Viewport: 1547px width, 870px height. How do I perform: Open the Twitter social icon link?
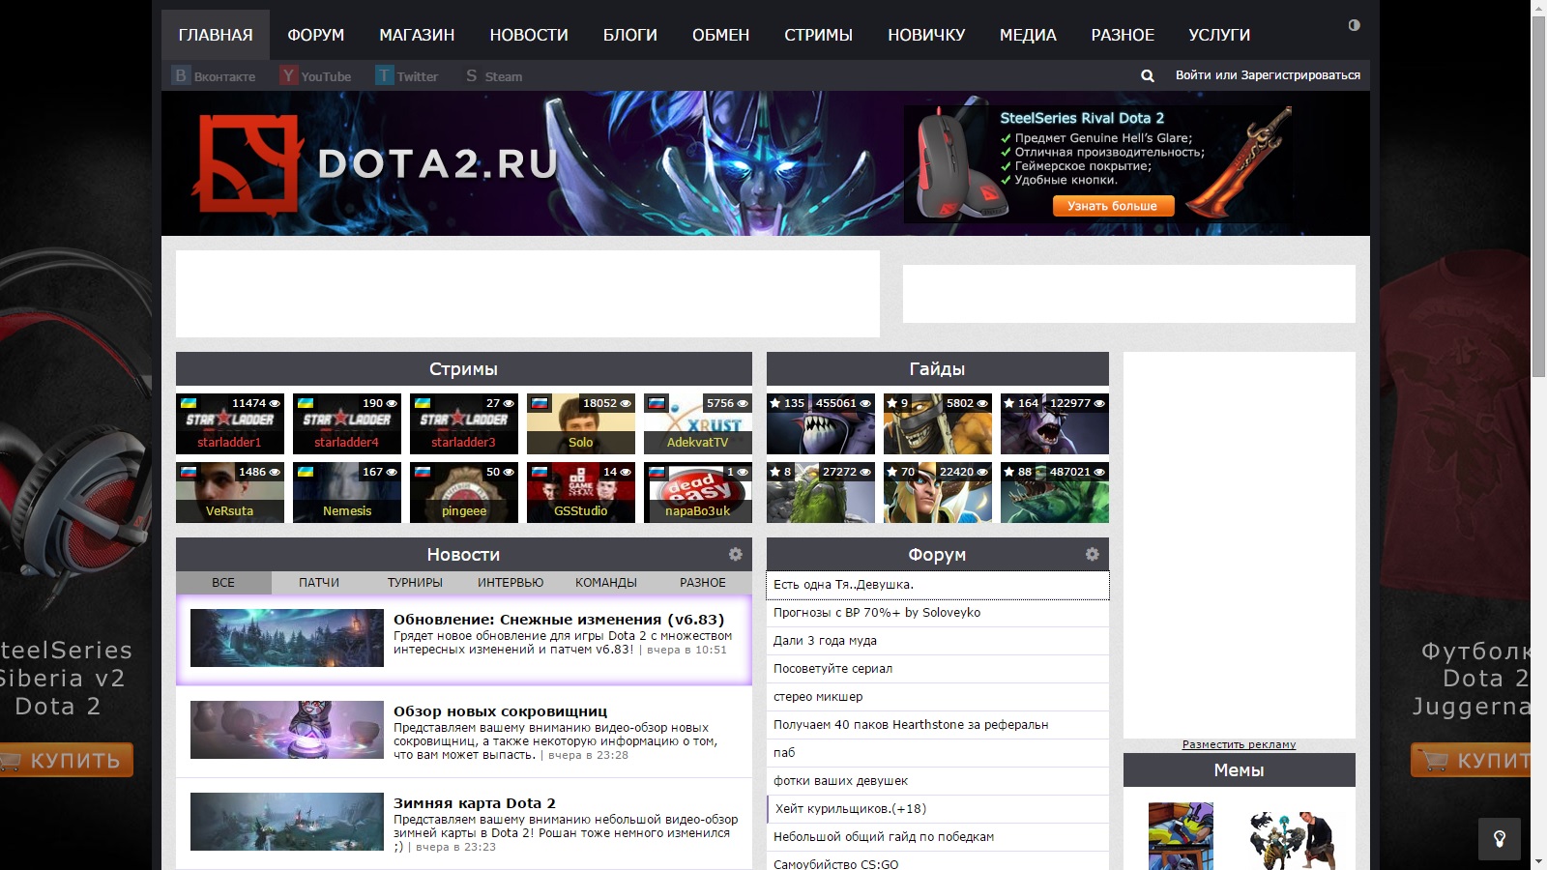pos(407,75)
